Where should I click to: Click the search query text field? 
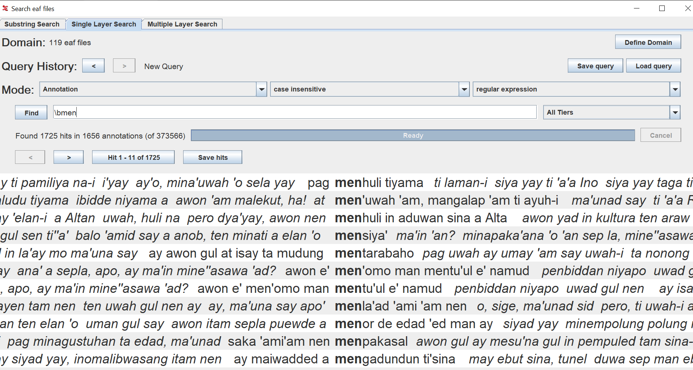tap(295, 112)
